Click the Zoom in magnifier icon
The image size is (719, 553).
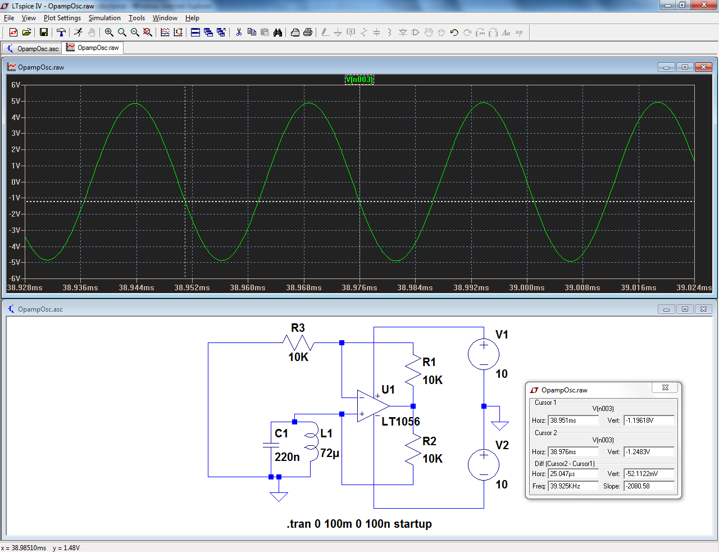(x=109, y=33)
